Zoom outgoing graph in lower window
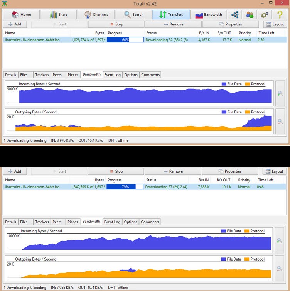 click(280, 268)
